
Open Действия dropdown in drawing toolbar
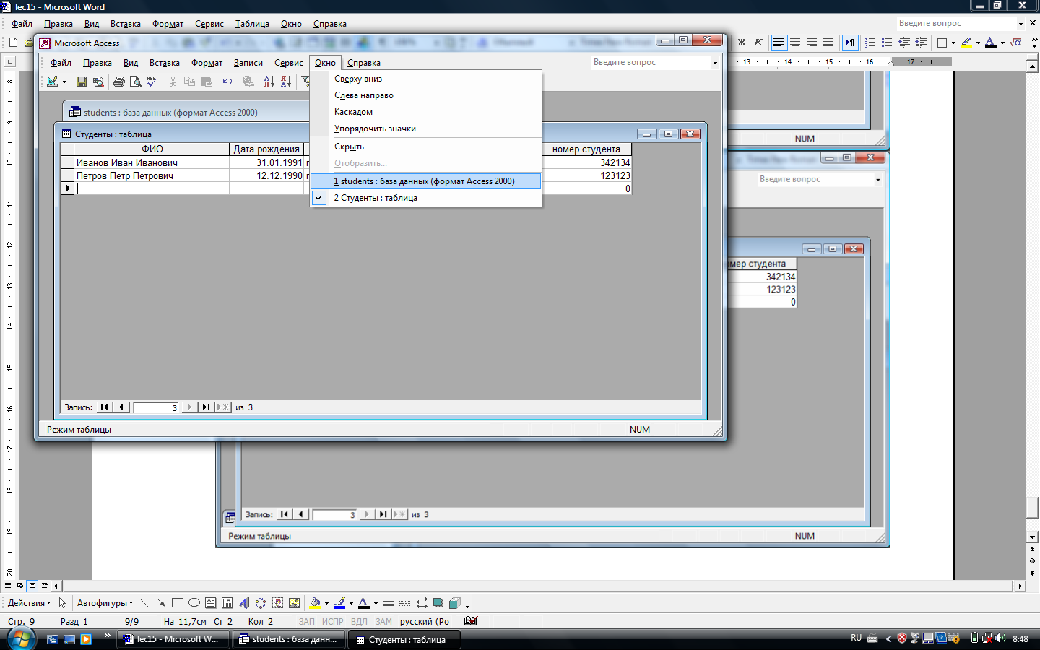pos(29,603)
